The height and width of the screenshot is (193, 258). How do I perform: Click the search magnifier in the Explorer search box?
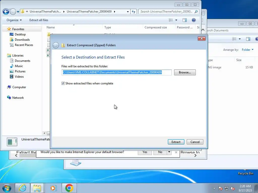196,12
